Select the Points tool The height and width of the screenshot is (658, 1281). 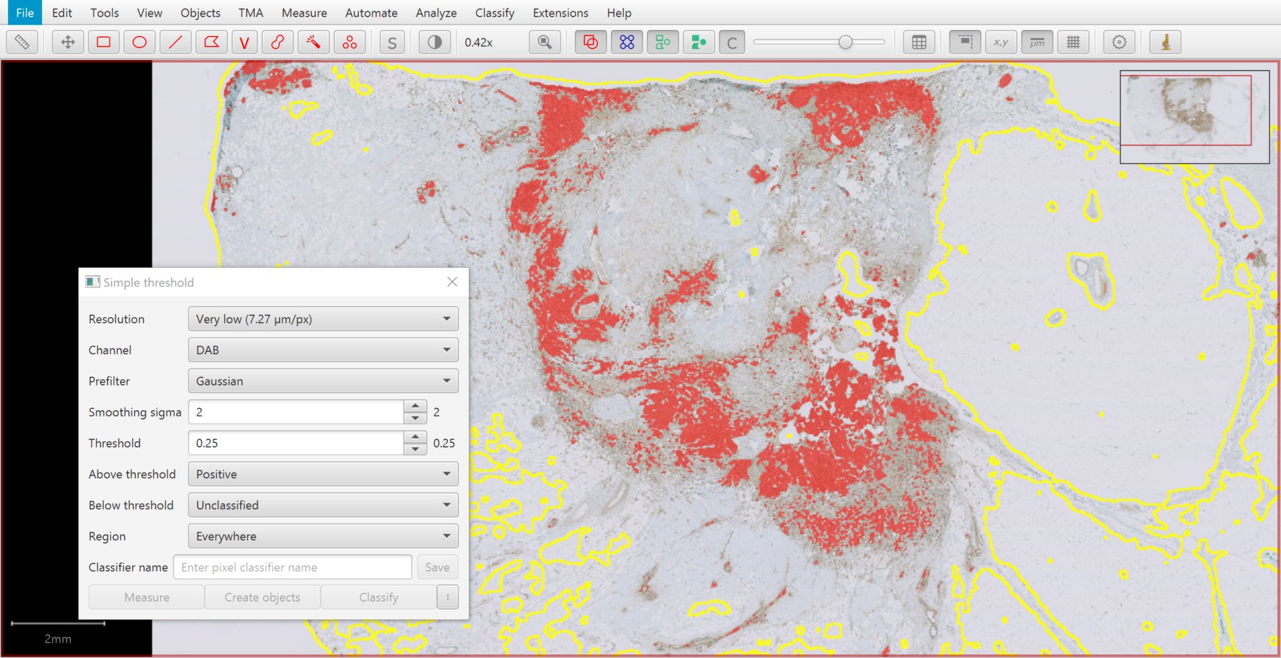(349, 42)
